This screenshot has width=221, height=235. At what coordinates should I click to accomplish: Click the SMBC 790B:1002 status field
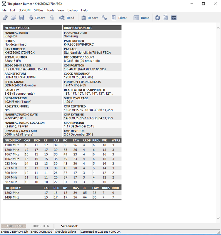[42, 232]
